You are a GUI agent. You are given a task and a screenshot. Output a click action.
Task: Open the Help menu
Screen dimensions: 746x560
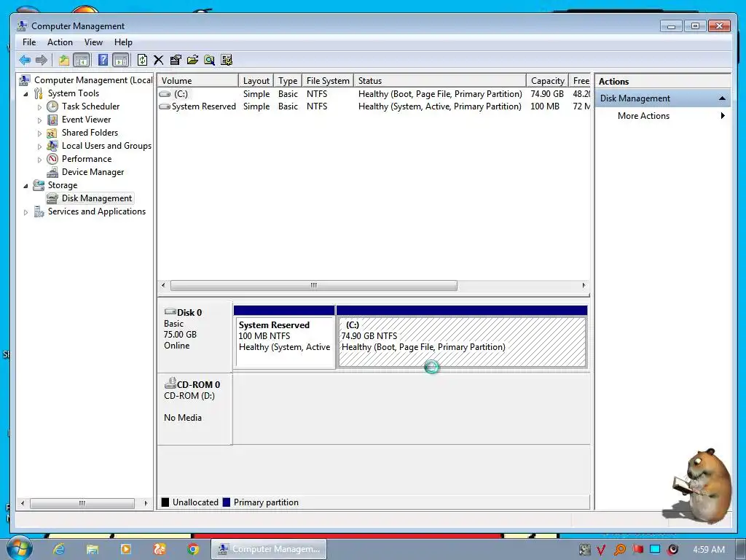pos(123,42)
